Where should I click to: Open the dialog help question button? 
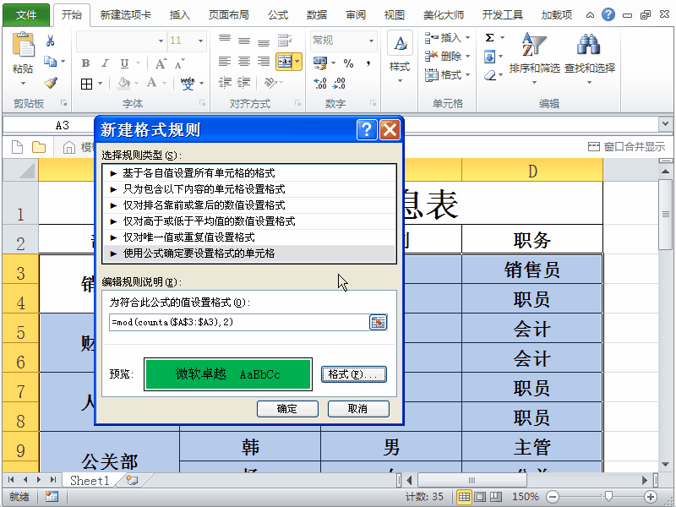point(367,129)
